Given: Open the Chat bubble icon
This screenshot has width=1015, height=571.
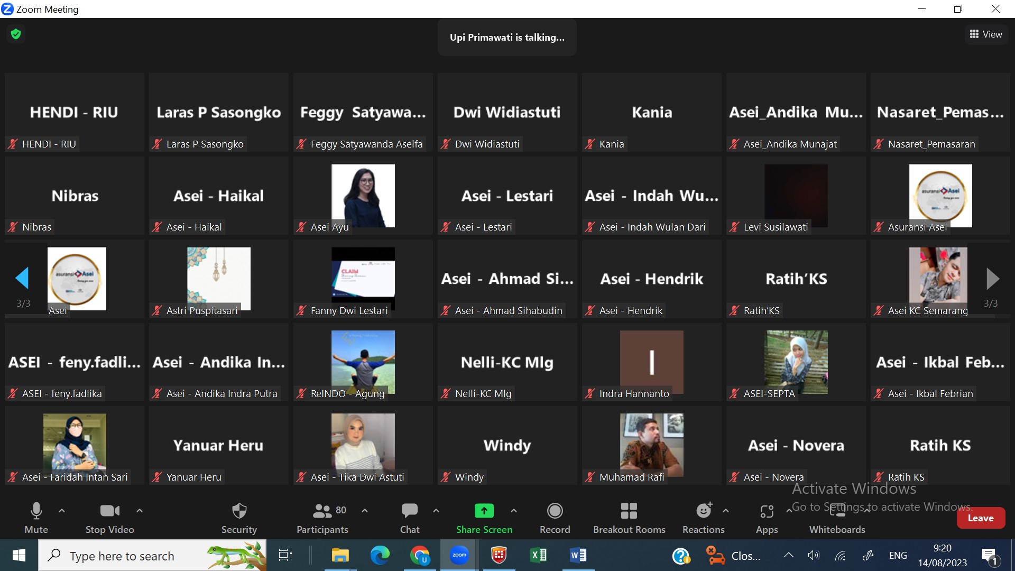Looking at the screenshot, I should [x=410, y=511].
